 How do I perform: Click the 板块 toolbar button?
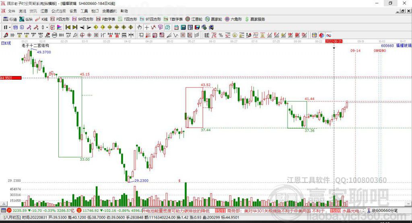tap(26, 19)
